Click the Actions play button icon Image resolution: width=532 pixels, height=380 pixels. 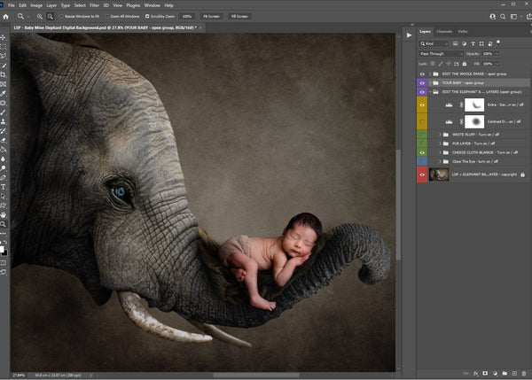409,35
